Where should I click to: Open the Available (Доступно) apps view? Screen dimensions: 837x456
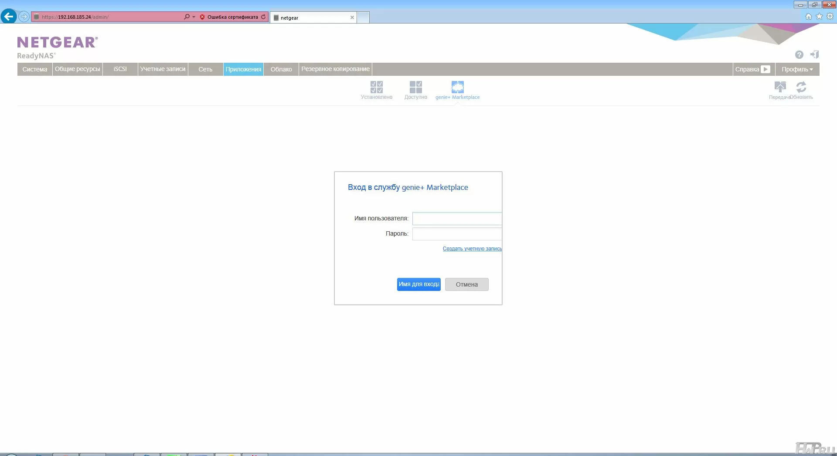click(x=415, y=90)
